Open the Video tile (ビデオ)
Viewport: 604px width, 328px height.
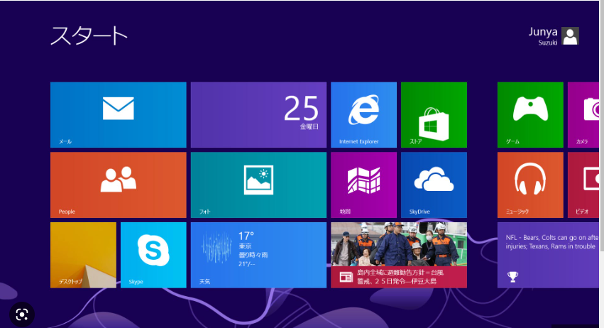pyautogui.click(x=583, y=185)
